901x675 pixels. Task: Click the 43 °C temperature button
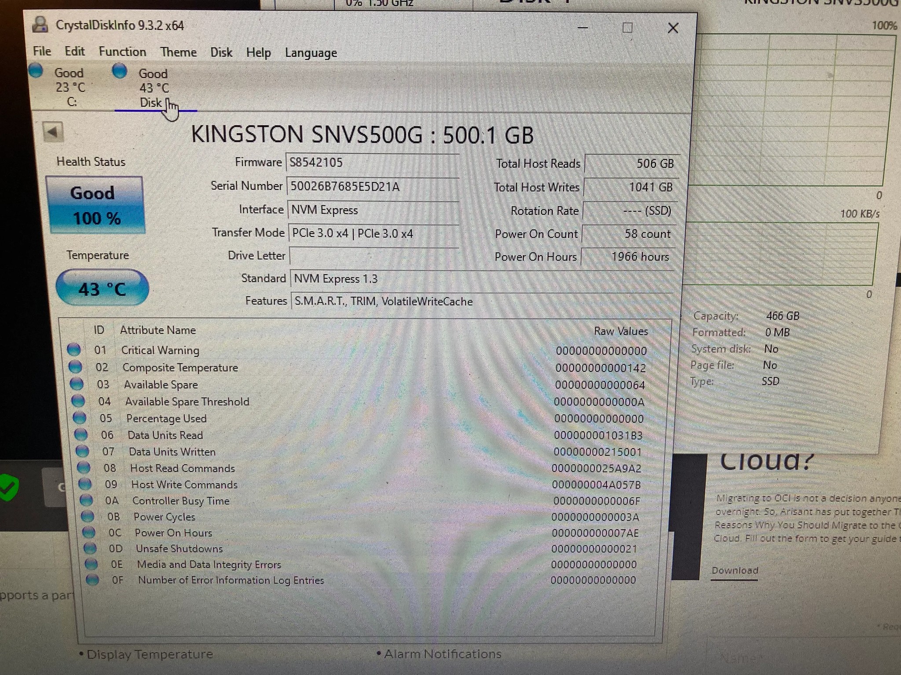[102, 289]
